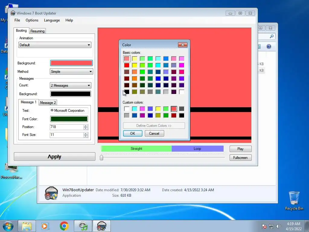Click the Play button
The width and height of the screenshot is (309, 232).
click(241, 149)
